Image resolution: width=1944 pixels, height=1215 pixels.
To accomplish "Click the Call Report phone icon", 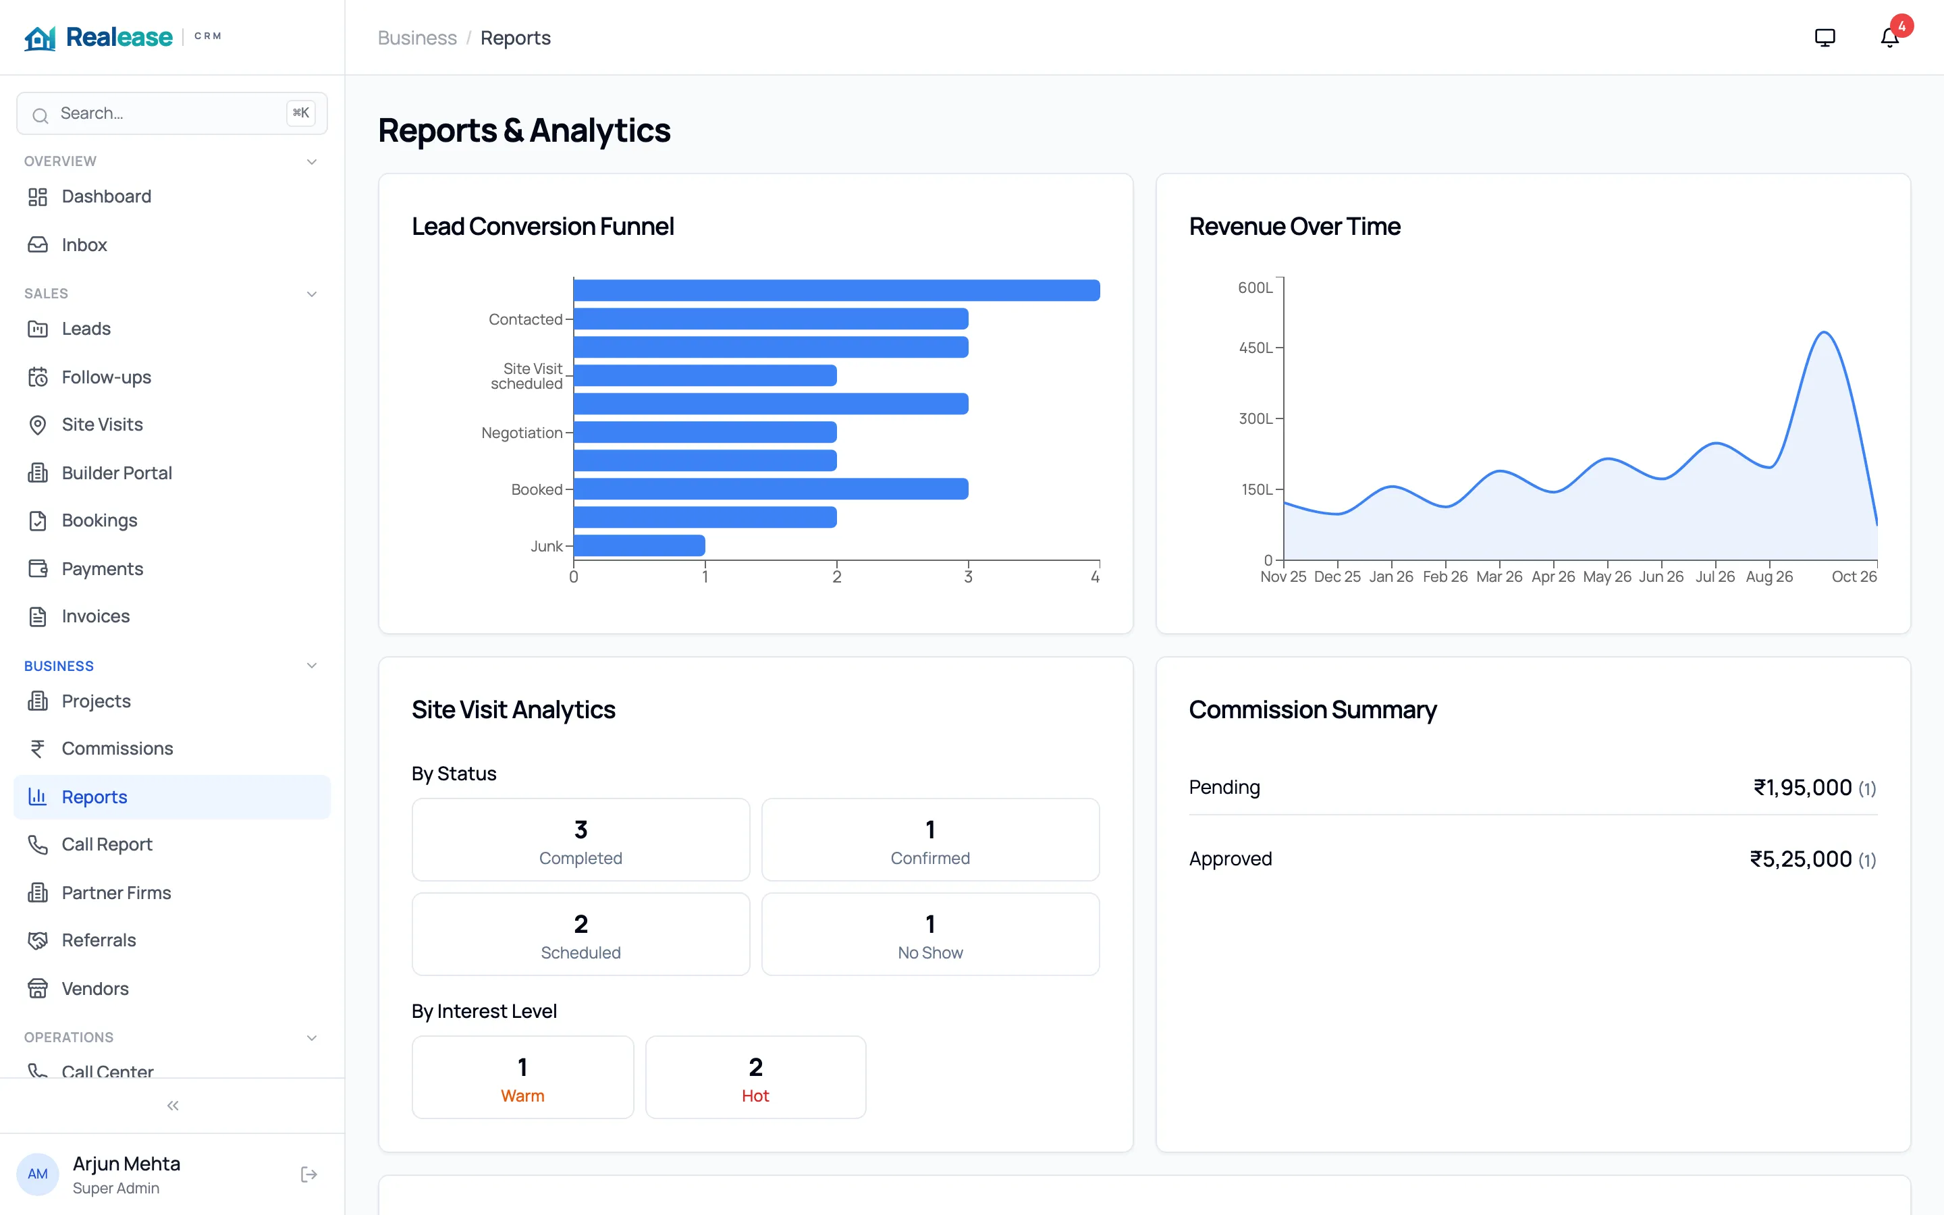I will pyautogui.click(x=38, y=844).
